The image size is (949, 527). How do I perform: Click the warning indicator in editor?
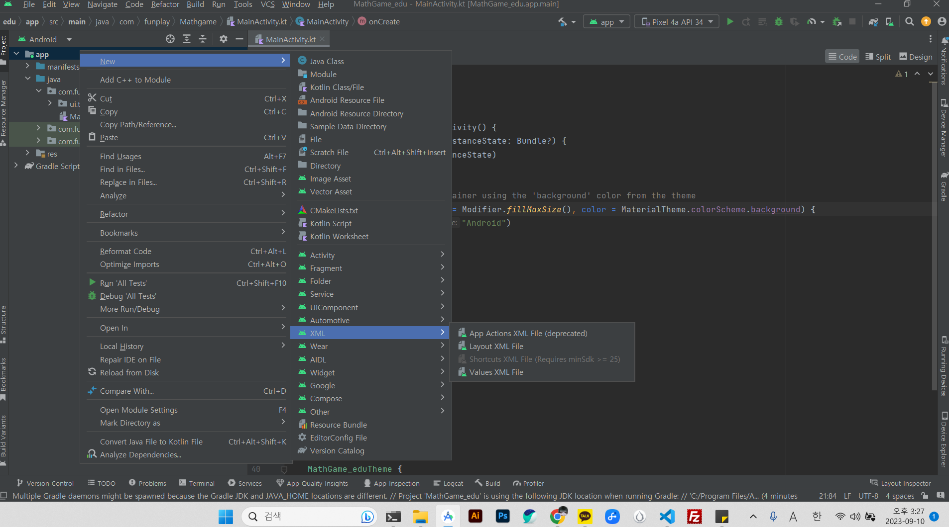(x=902, y=74)
